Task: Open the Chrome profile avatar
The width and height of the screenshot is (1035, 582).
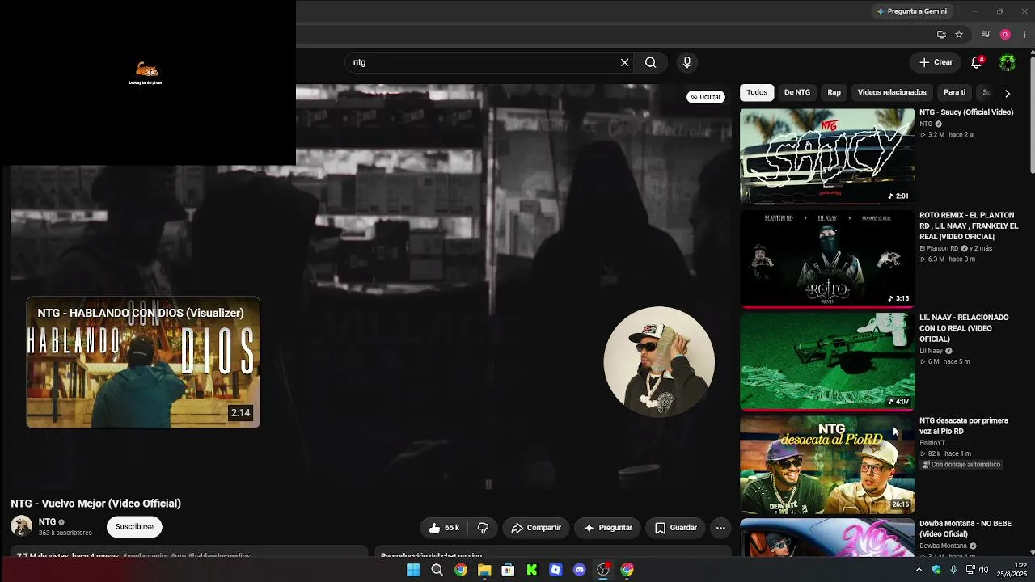Action: (x=1005, y=35)
